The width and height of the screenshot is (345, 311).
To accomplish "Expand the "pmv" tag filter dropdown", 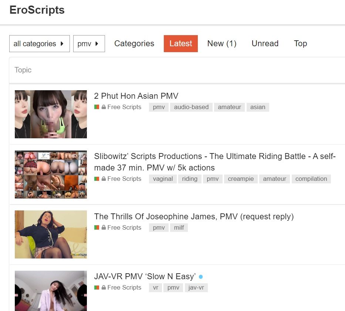I will [x=89, y=44].
